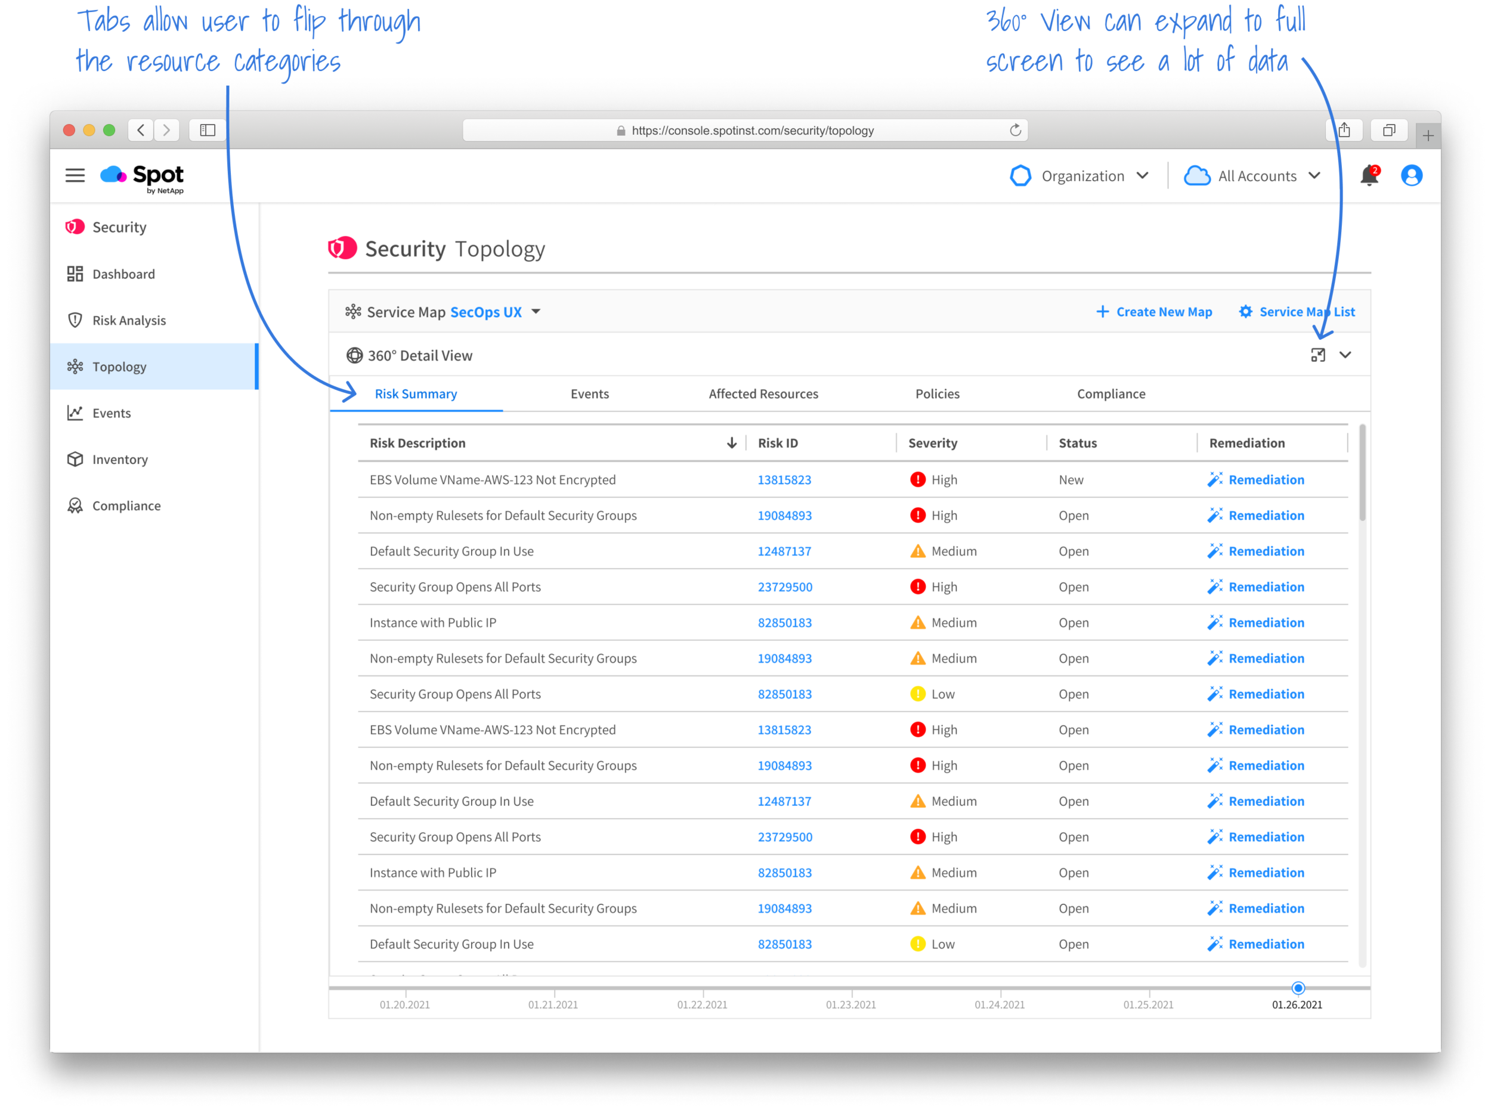This screenshot has width=1491, height=1113.
Task: Click the risk table vertical scrollbar
Action: click(x=1362, y=473)
